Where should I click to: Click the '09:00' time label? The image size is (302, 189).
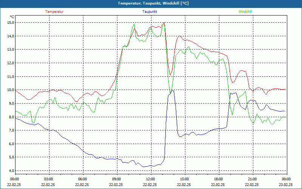(116, 179)
